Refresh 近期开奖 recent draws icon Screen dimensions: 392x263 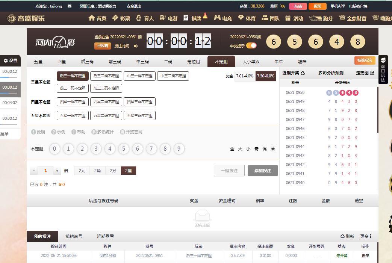(x=303, y=73)
